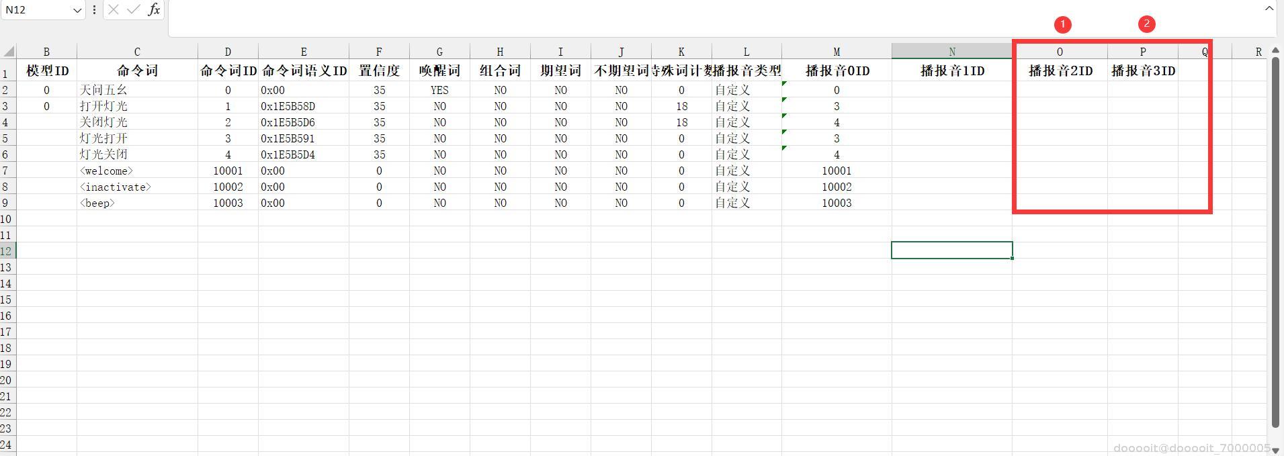Select 播报音0ID cell 10003

click(837, 203)
